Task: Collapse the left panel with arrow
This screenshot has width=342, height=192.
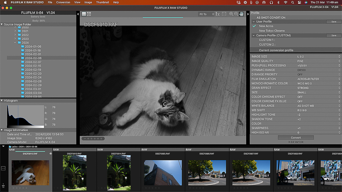Action: [x=78, y=14]
